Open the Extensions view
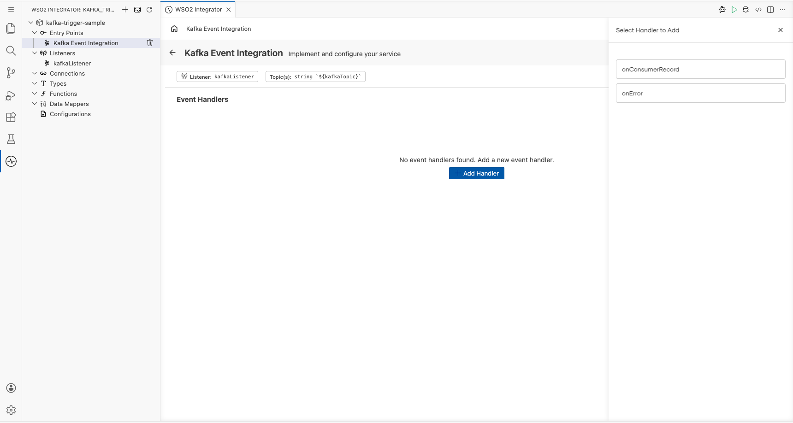793x423 pixels. (x=11, y=117)
